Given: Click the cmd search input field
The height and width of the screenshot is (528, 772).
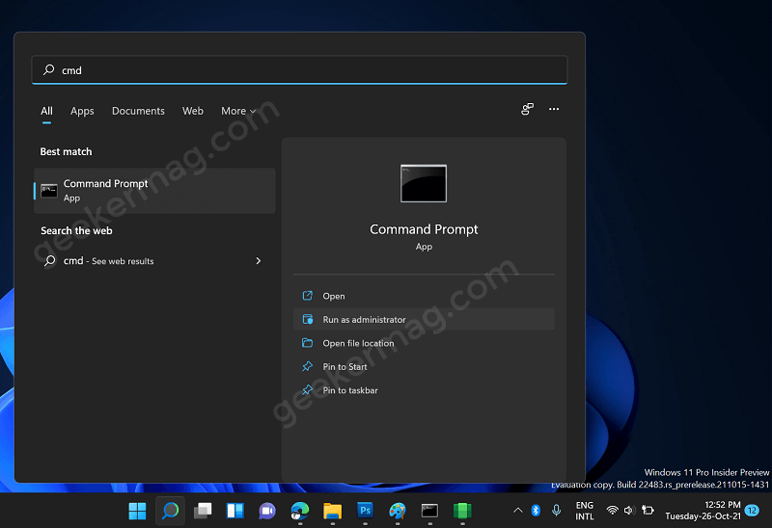Looking at the screenshot, I should click(x=299, y=69).
